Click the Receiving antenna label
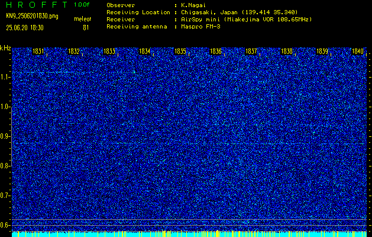 click(137, 27)
